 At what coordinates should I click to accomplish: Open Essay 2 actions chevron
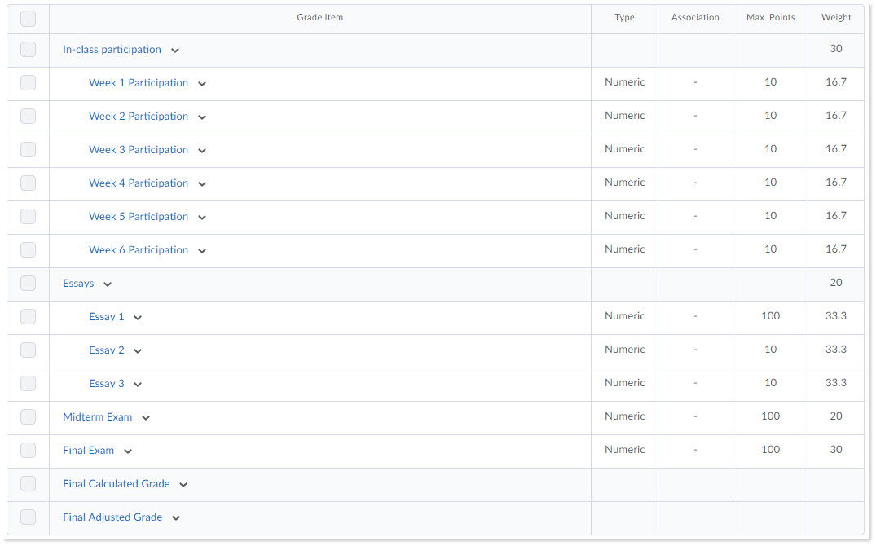point(138,351)
